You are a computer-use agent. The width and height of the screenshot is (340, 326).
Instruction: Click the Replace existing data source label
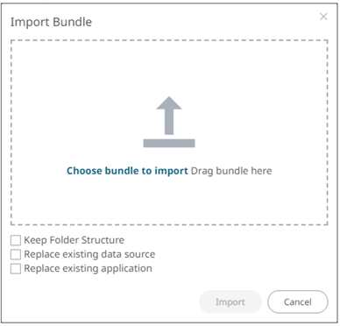(89, 254)
